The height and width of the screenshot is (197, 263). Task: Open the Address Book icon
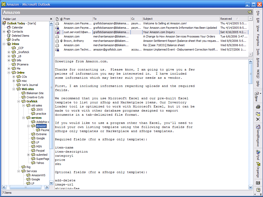258,183
